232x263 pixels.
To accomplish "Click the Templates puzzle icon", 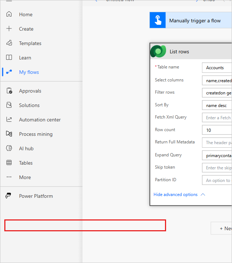I will [x=9, y=43].
